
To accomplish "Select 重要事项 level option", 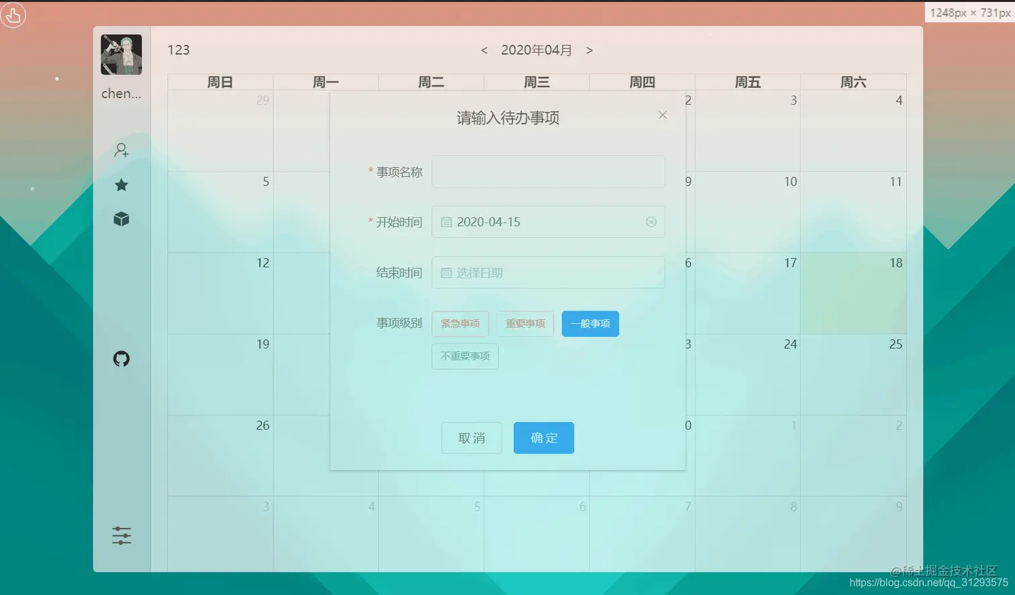I will 525,324.
